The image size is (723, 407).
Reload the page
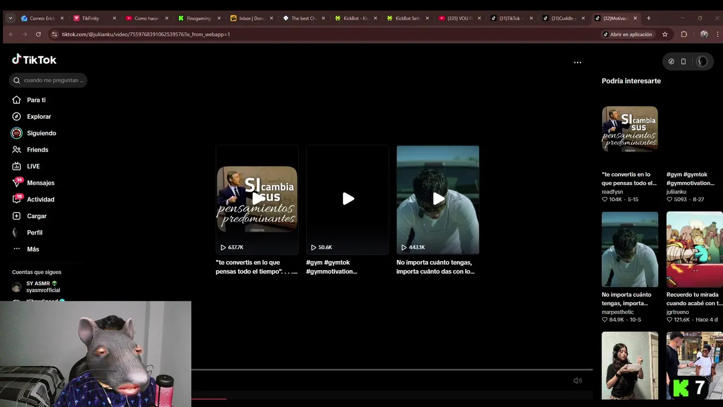38,34
